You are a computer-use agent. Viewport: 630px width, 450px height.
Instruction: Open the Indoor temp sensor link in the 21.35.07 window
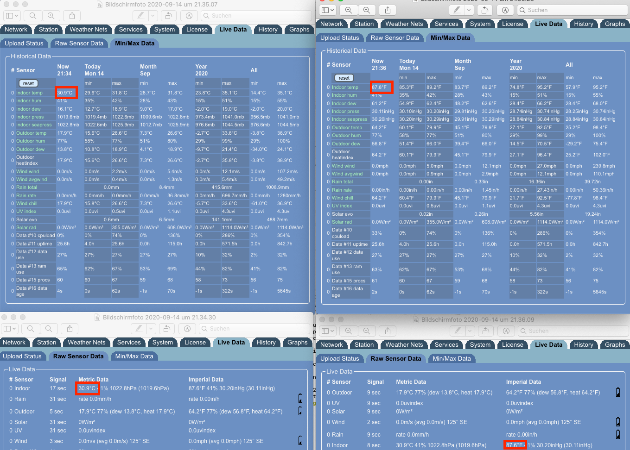point(29,93)
